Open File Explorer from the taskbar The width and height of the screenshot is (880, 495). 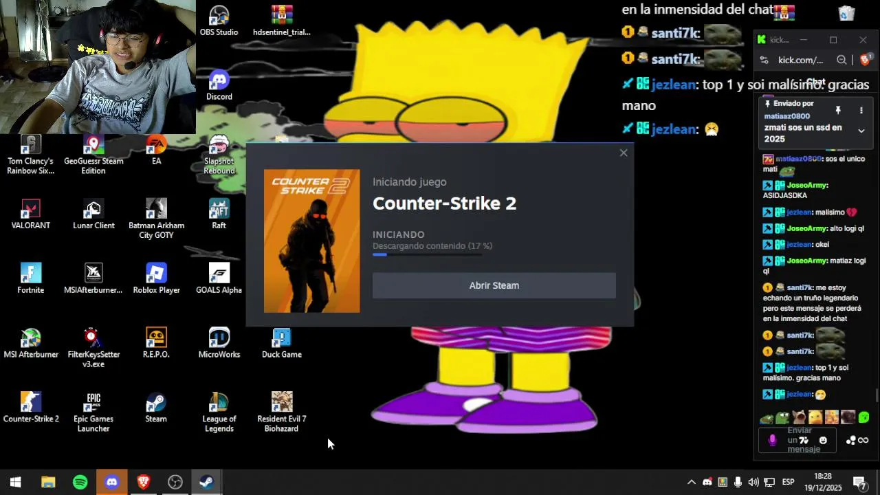[47, 483]
